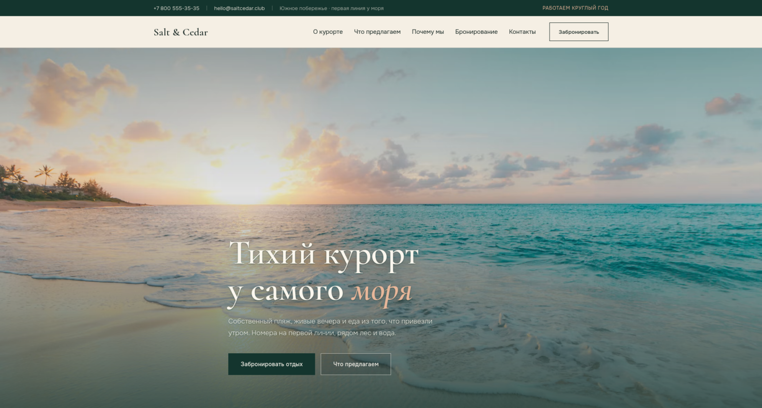The width and height of the screenshot is (762, 408).
Task: Email hello@saltcedar.club from top bar
Action: [239, 8]
